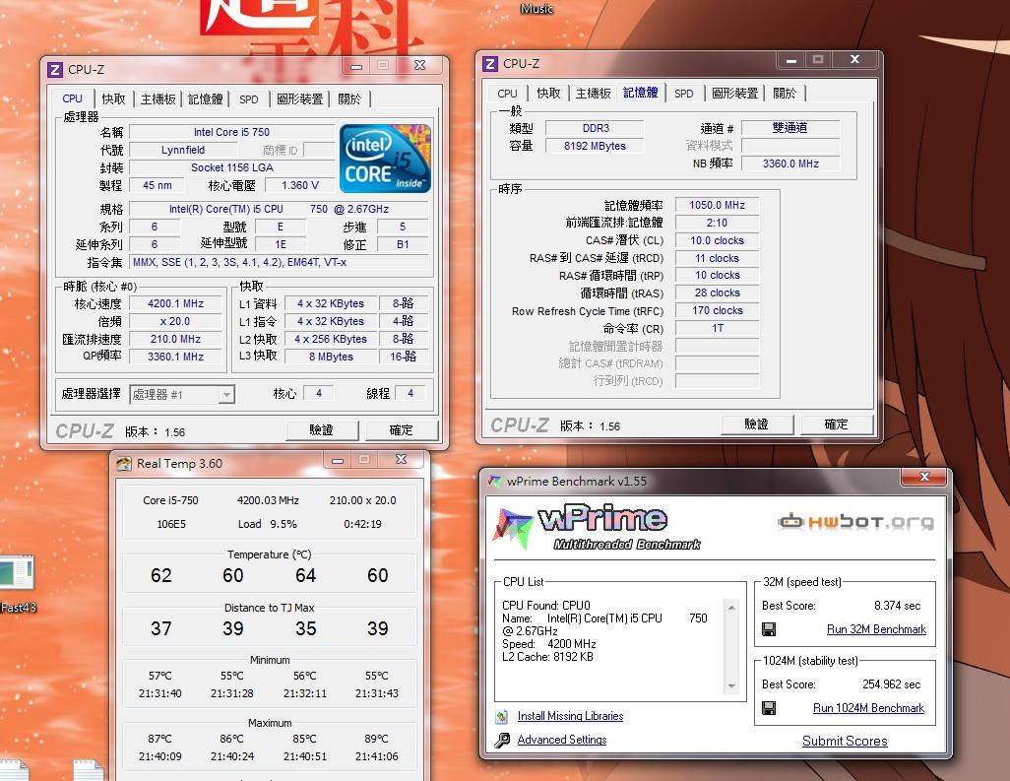Viewport: 1010px width, 781px height.
Task: Click the Real Temp title bar icon
Action: 124,463
